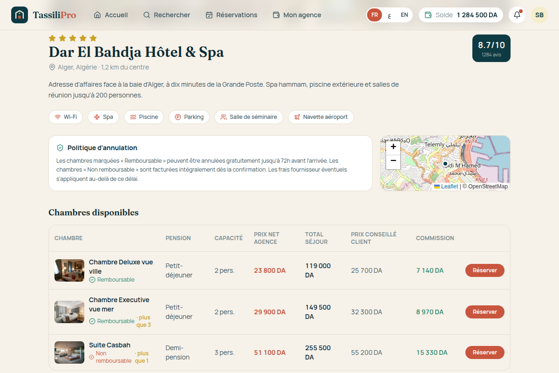The image size is (559, 373).
Task: Open the SB user avatar
Action: pos(539,15)
